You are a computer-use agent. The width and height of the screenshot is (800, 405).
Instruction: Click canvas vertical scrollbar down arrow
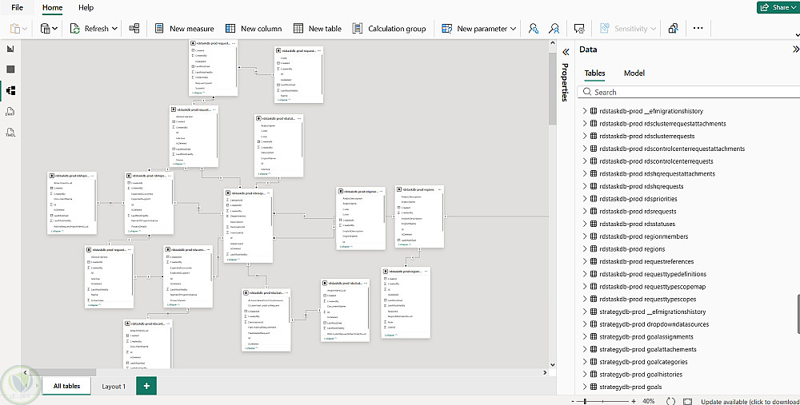point(552,365)
